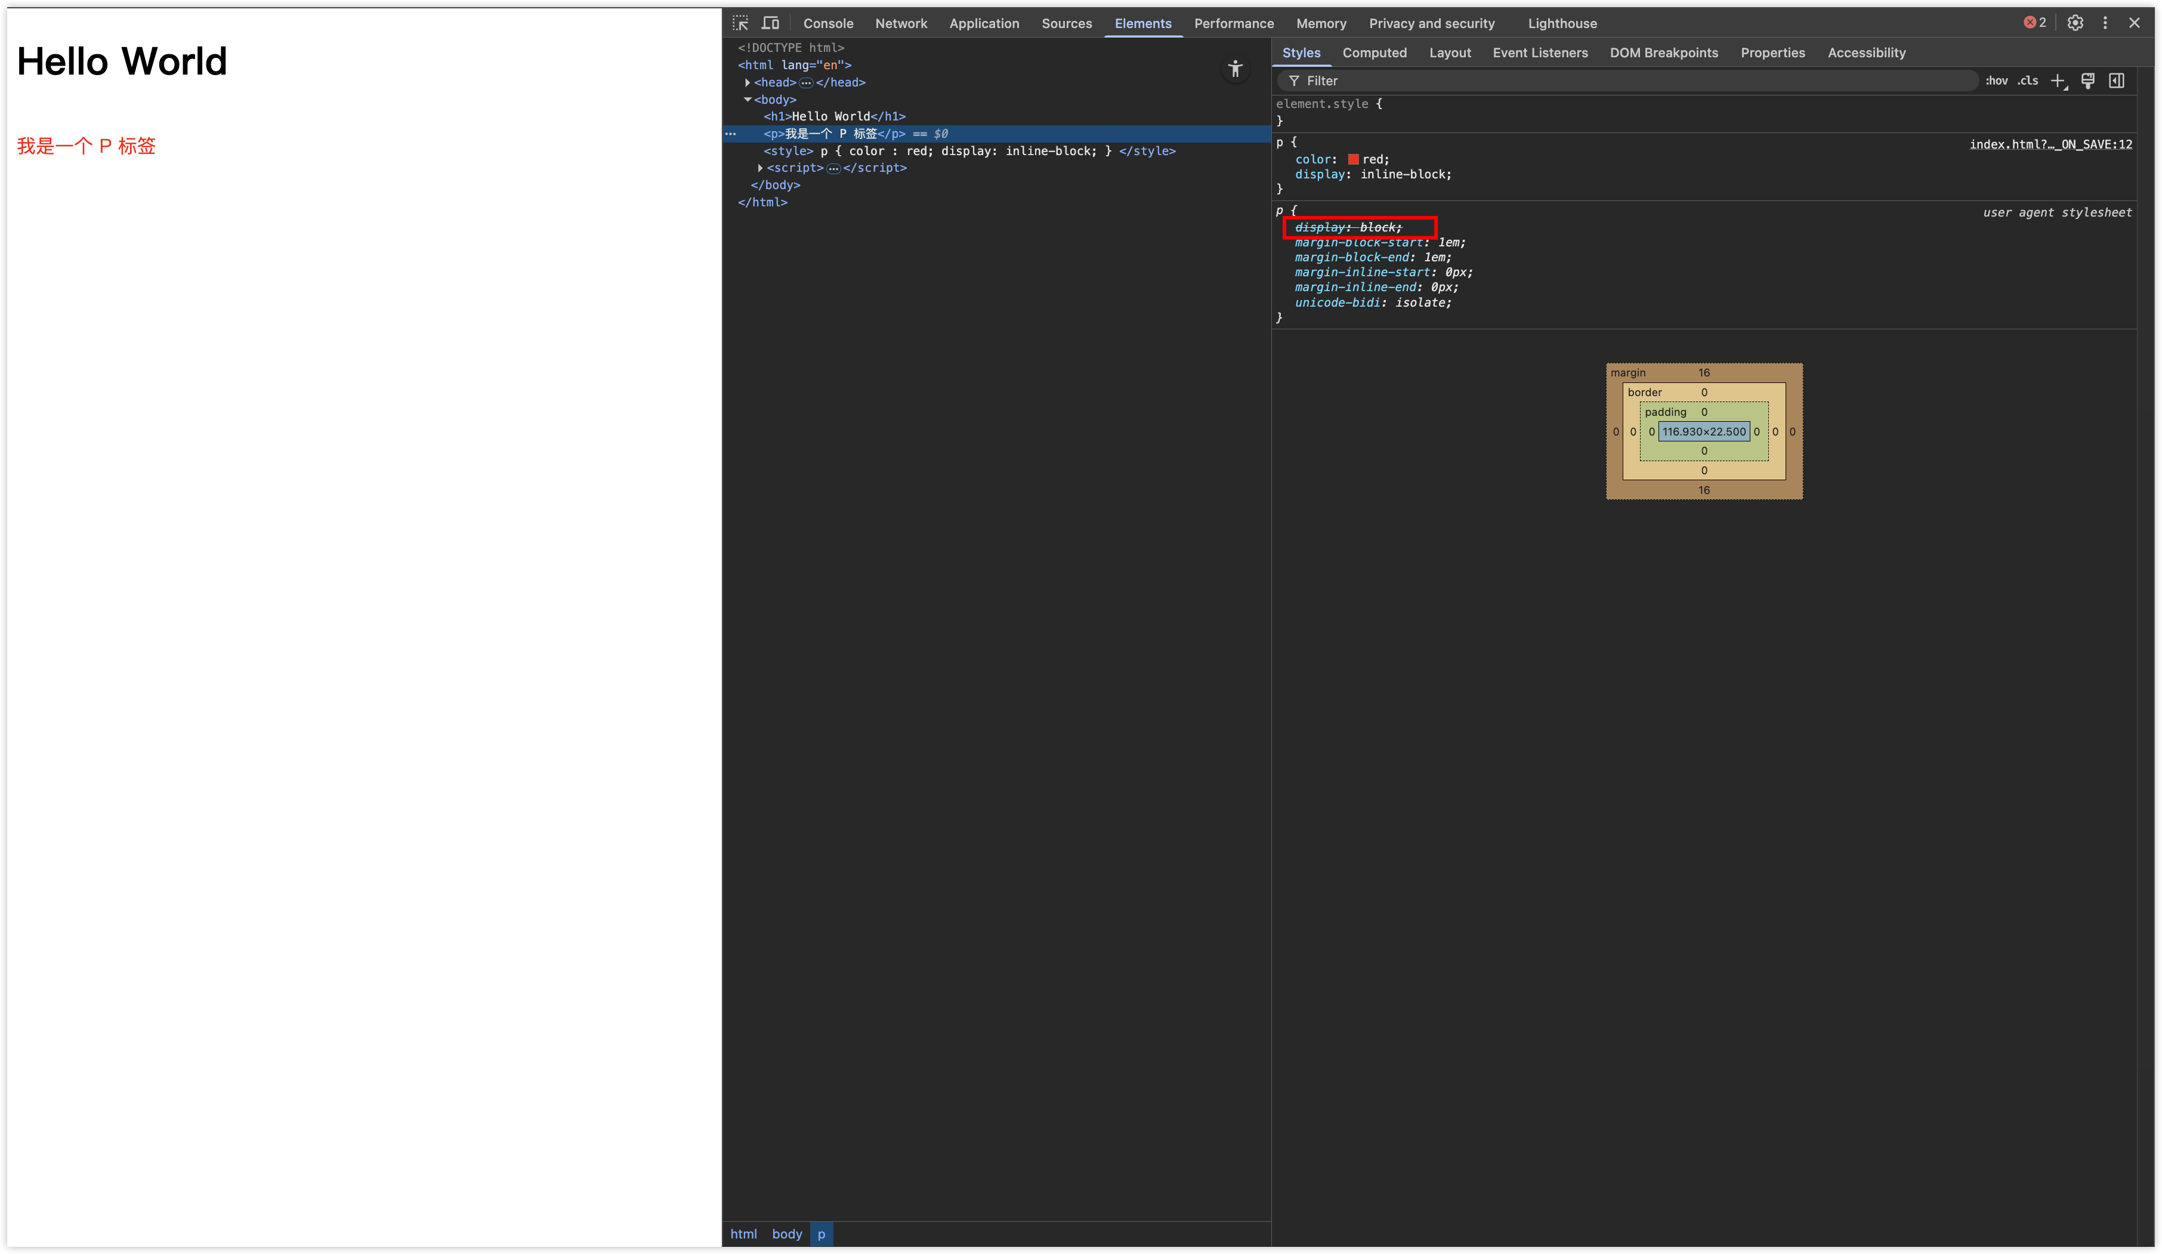Toggle the .cls element classes panel
The height and width of the screenshot is (1254, 2162).
click(2027, 81)
